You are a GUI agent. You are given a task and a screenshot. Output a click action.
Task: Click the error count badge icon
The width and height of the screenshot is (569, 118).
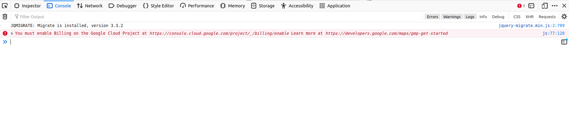(x=521, y=6)
